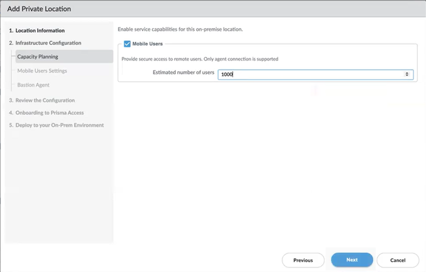
Task: Open the Capacity Planning sub-step
Action: click(38, 57)
